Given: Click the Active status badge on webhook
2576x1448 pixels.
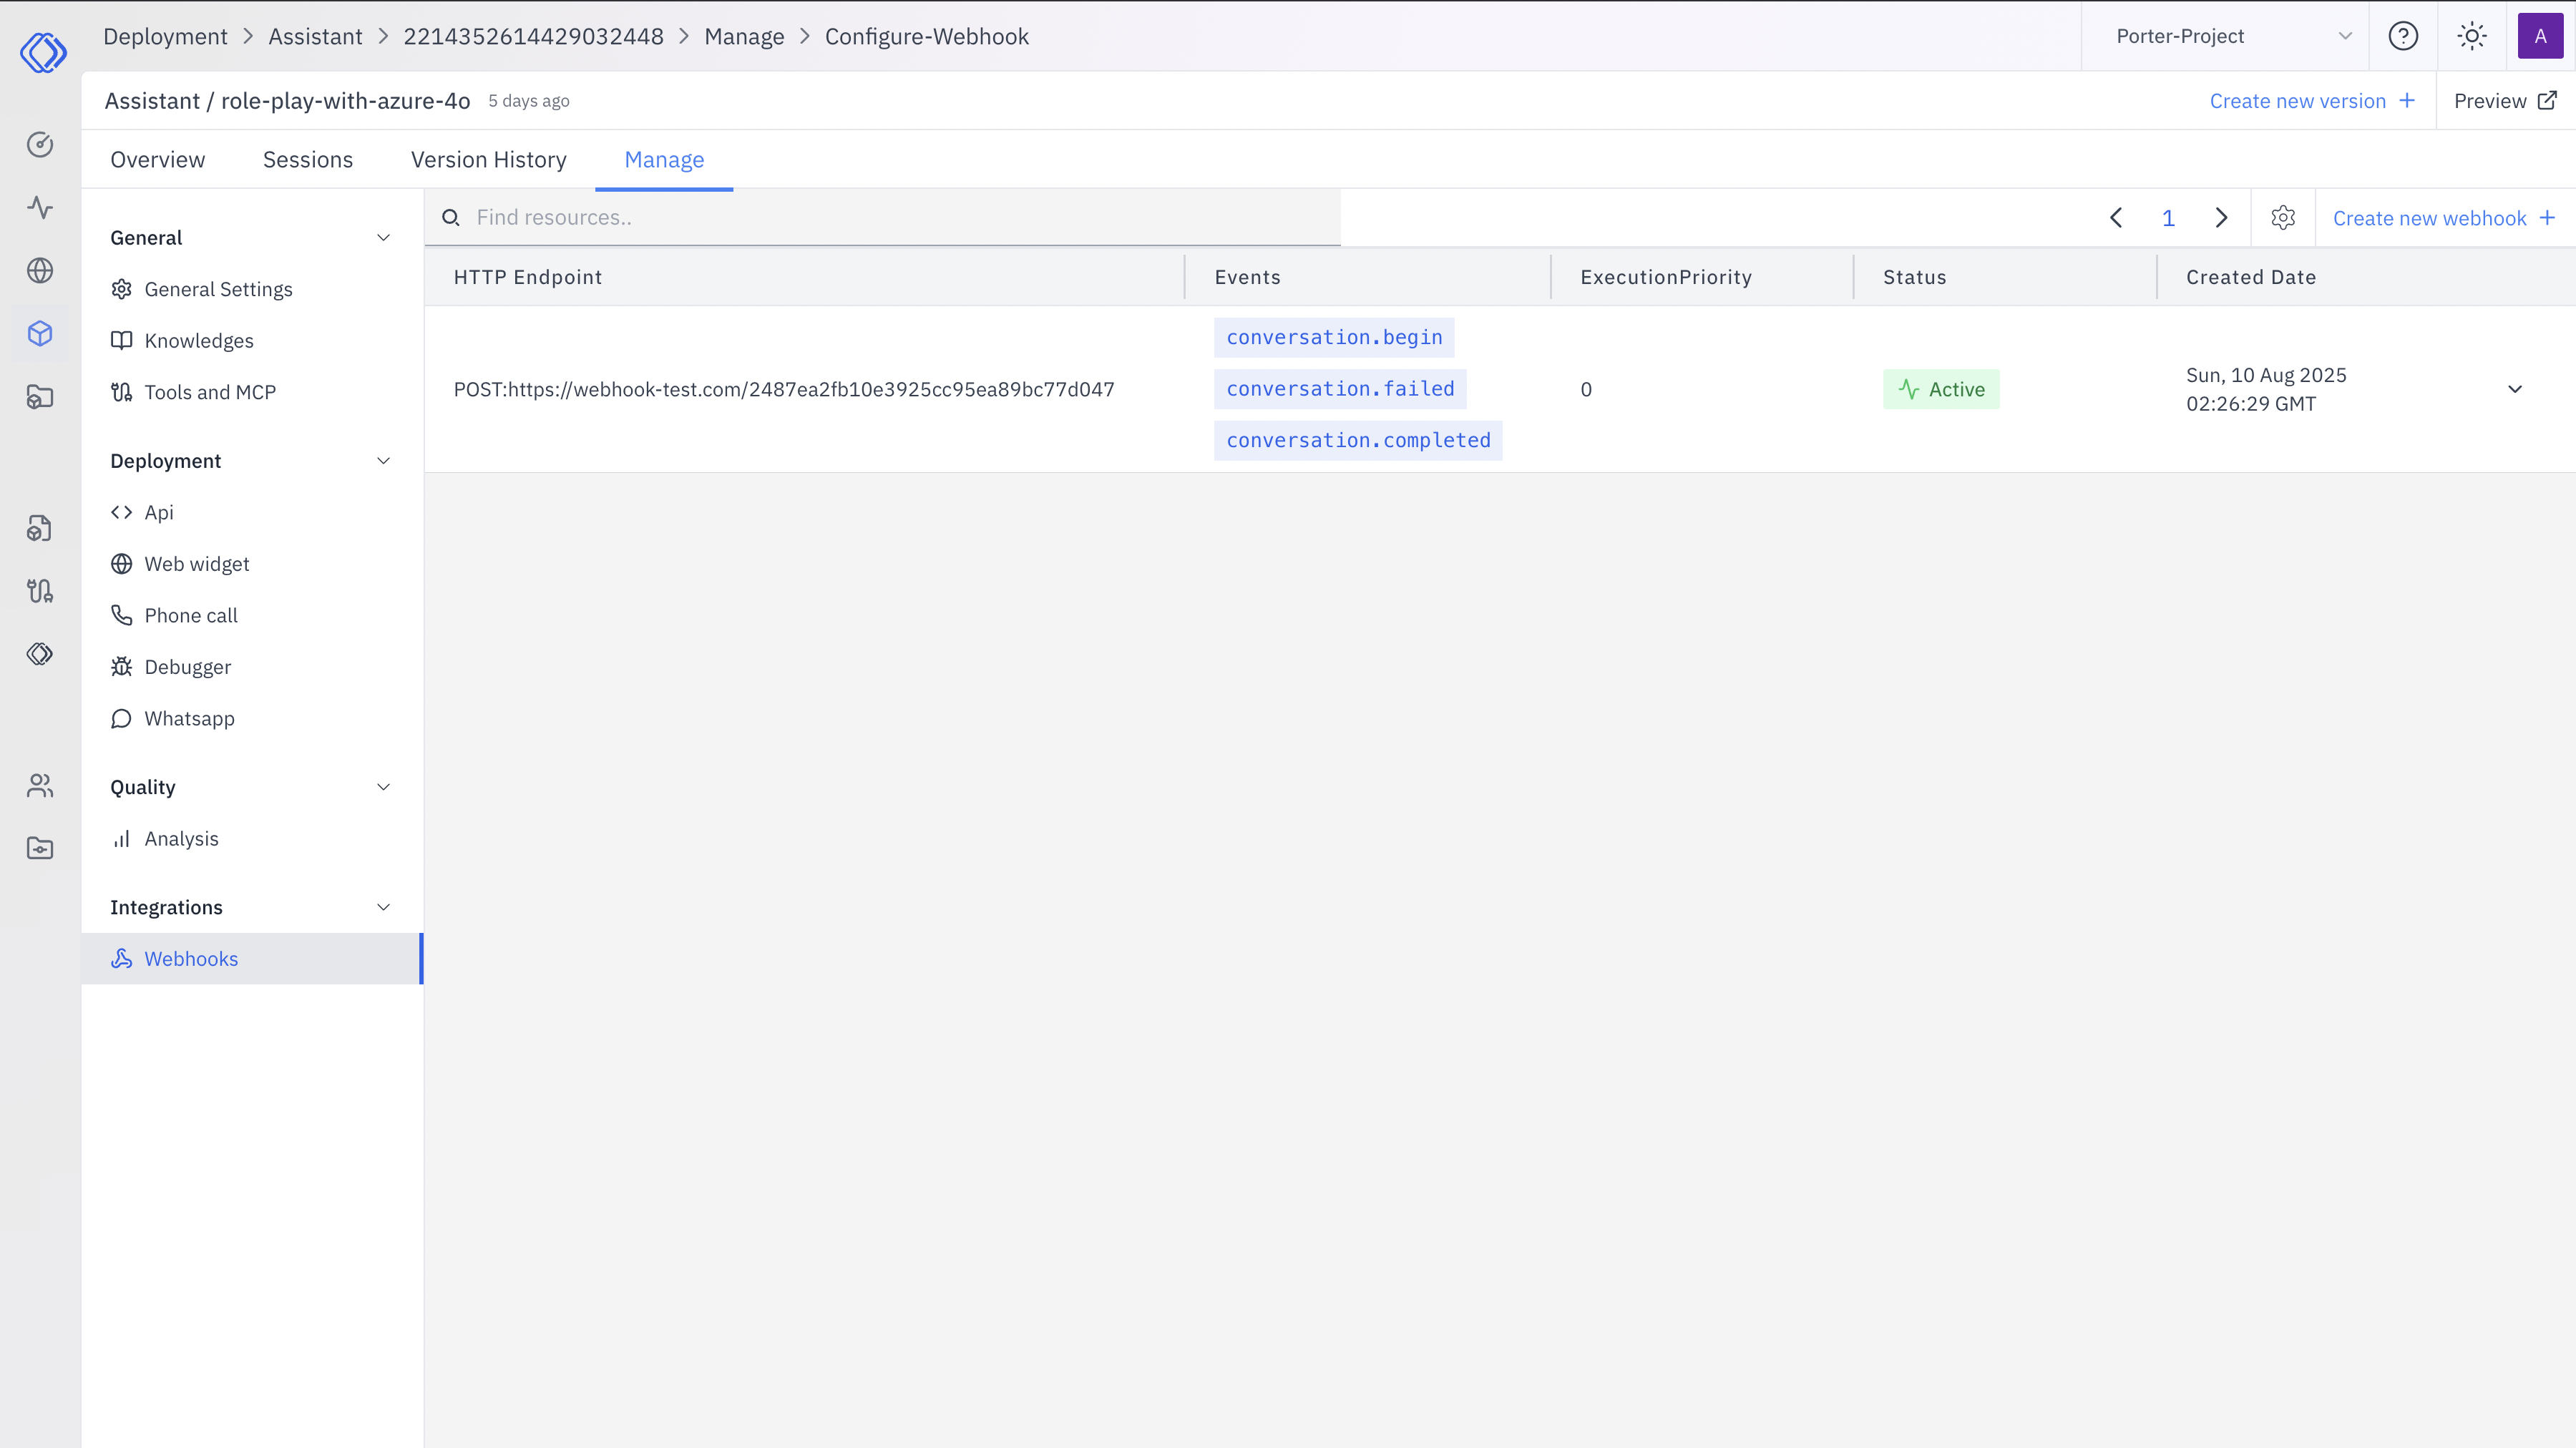Looking at the screenshot, I should [x=1941, y=389].
